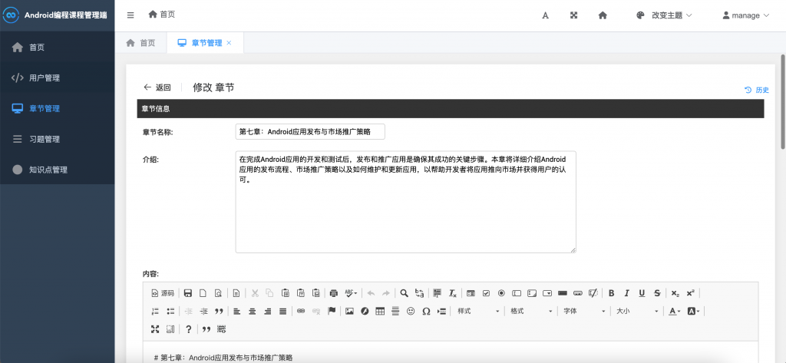Align text right in editor
Screen dimensions: 786x363
[x=268, y=312]
